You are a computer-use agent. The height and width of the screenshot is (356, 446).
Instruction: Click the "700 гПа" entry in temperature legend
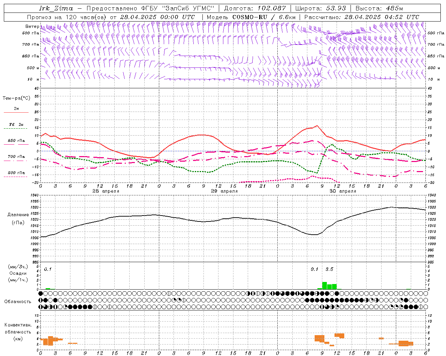click(x=16, y=157)
